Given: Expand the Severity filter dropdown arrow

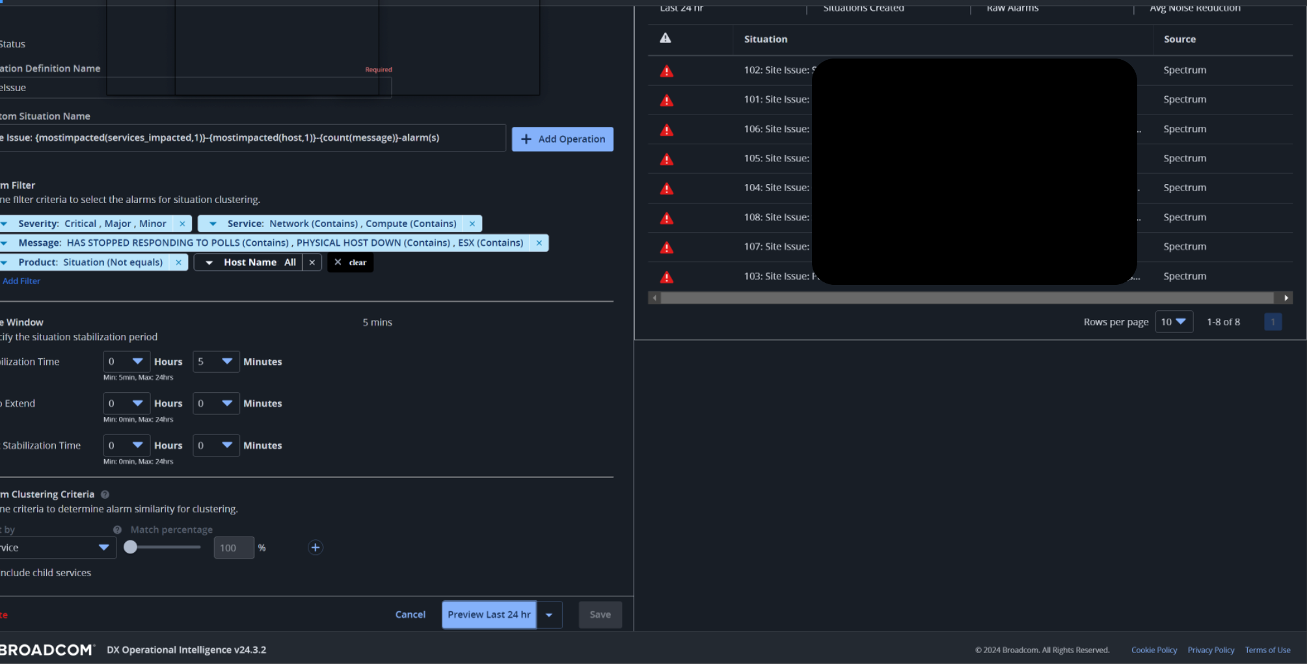Looking at the screenshot, I should 5,224.
